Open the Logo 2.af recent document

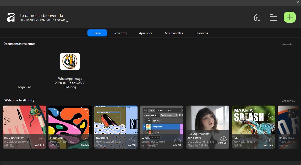click(24, 87)
